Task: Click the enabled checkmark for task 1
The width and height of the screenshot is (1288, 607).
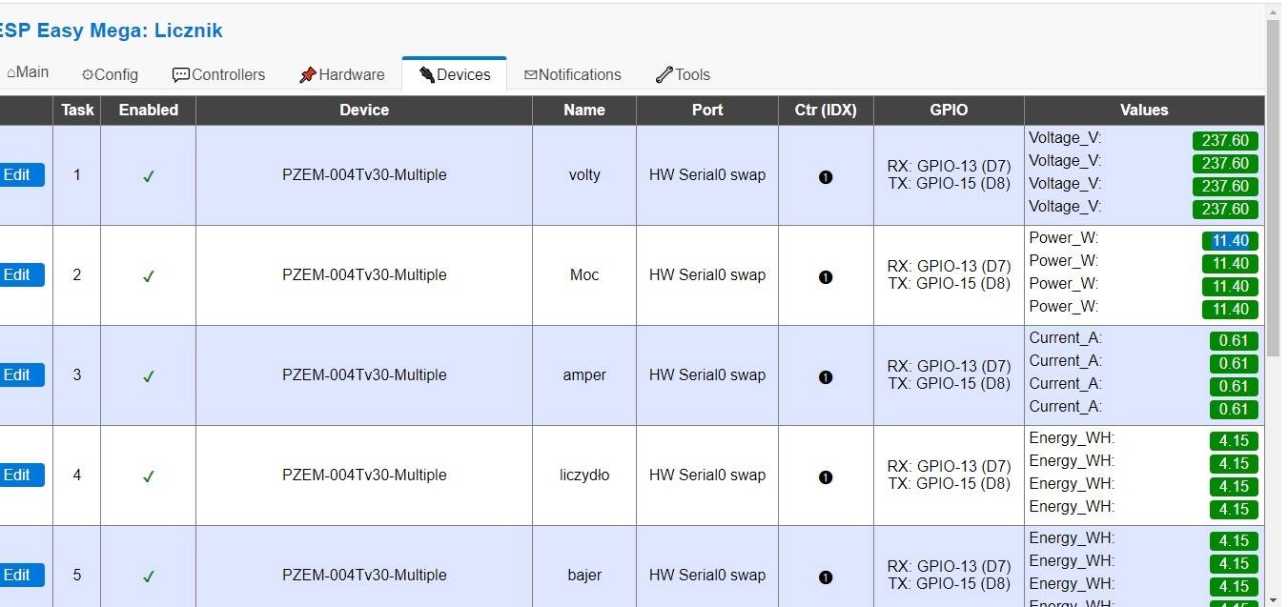Action: [148, 176]
